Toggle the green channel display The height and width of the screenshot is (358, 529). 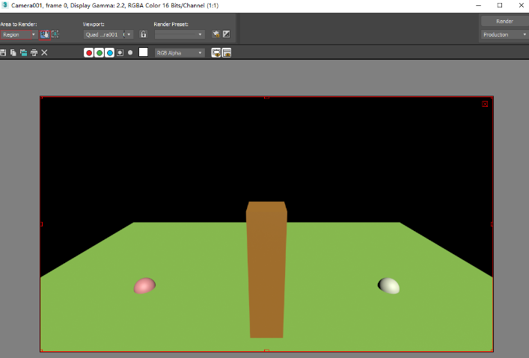click(100, 53)
